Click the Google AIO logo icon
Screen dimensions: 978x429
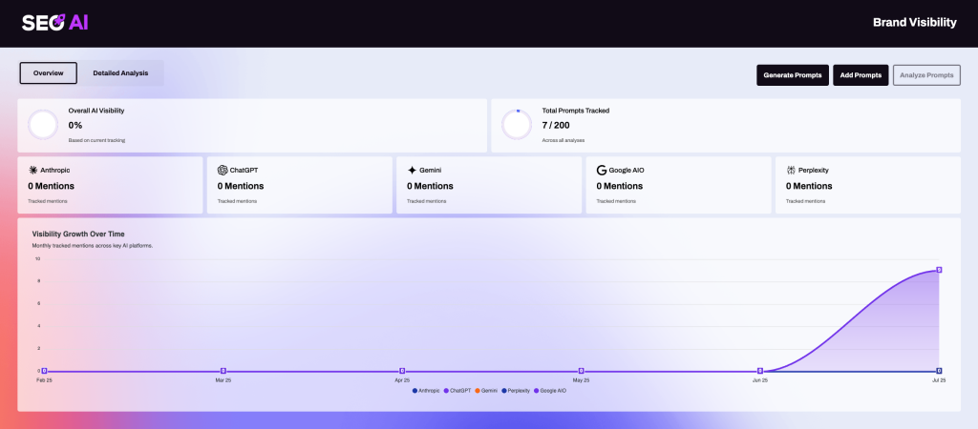[602, 170]
